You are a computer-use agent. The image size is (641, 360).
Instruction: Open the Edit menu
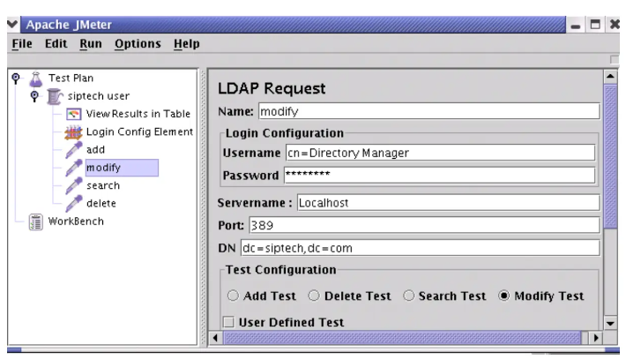point(56,43)
